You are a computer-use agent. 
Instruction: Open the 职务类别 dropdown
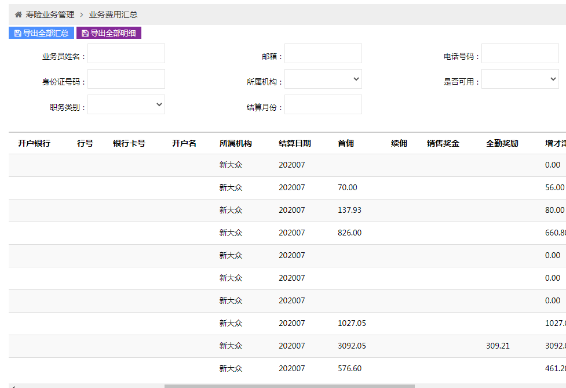[126, 104]
